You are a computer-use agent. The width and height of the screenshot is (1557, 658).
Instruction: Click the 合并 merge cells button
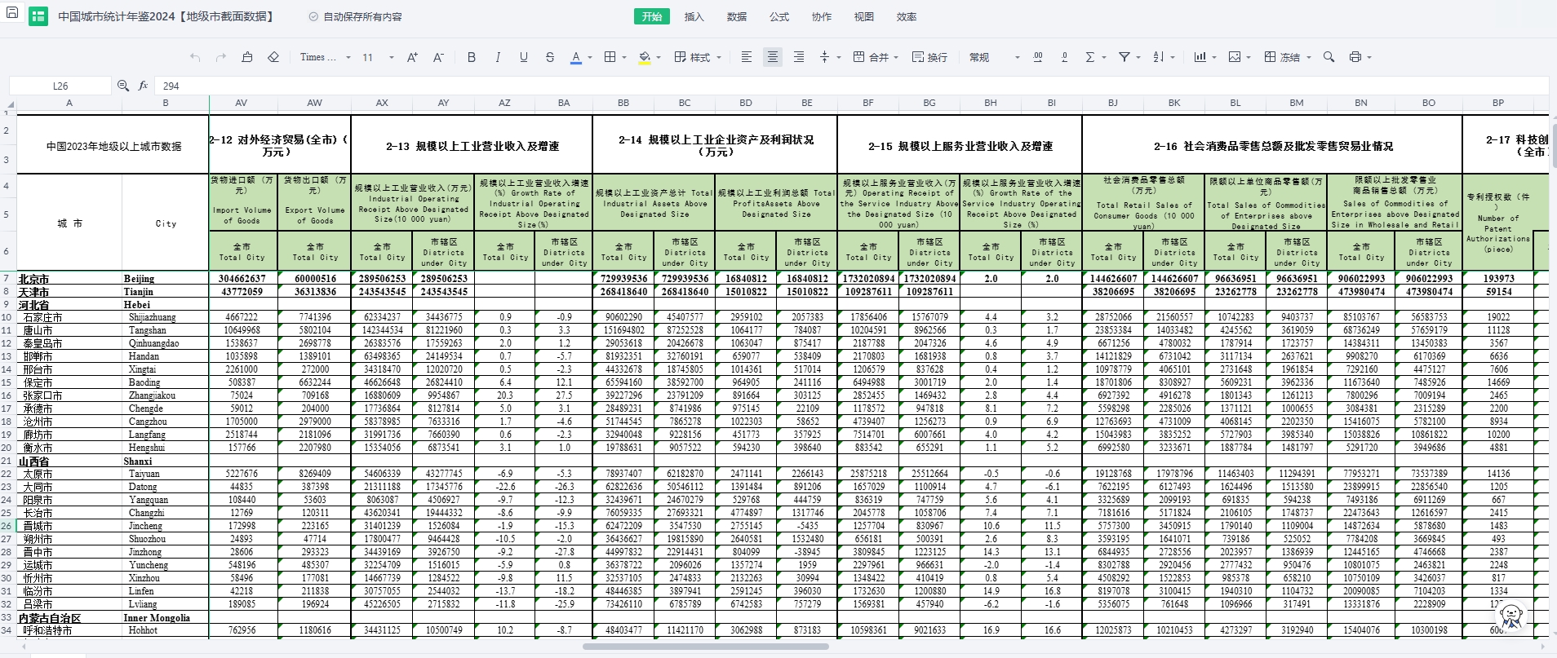872,57
